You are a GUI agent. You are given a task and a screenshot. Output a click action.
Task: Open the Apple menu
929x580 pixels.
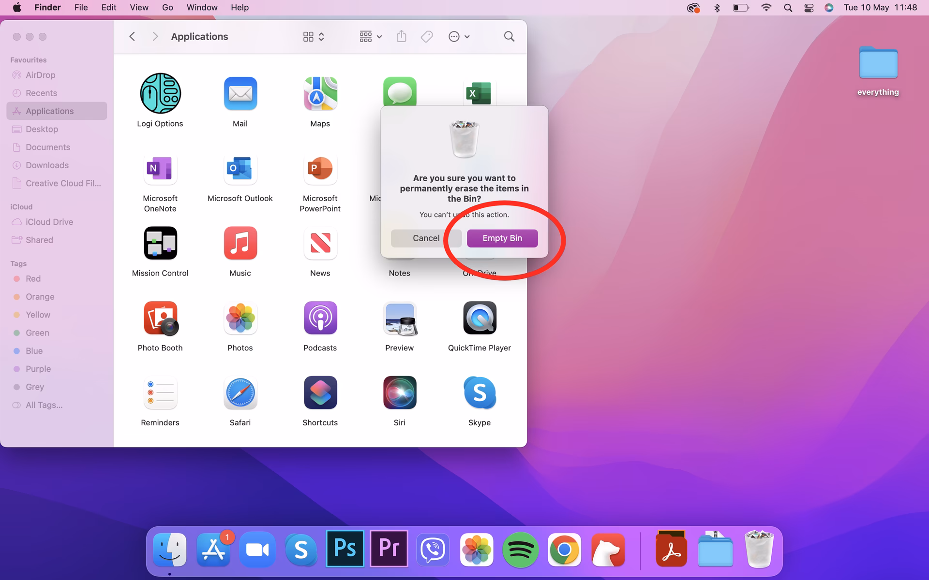tap(17, 8)
